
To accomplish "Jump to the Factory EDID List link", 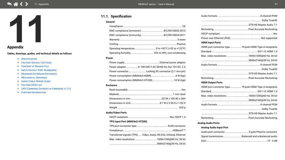I will pos(31,85).
